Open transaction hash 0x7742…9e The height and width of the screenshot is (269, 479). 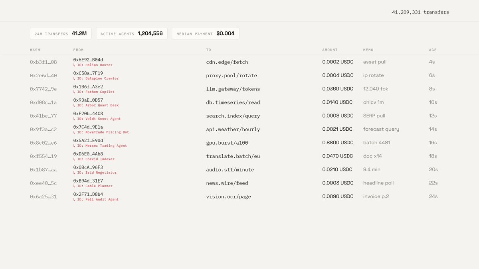43,89
